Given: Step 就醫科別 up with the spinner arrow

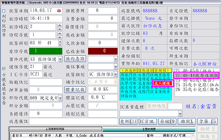Looking at the screenshot, I should 60,42.
